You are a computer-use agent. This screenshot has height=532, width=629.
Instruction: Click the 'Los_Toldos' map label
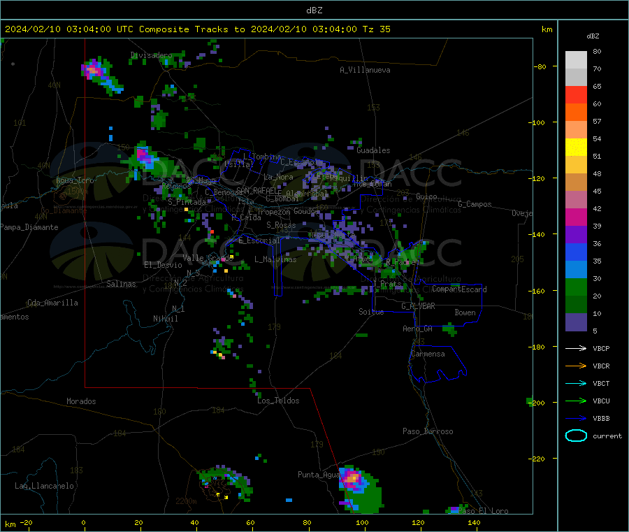click(x=278, y=401)
